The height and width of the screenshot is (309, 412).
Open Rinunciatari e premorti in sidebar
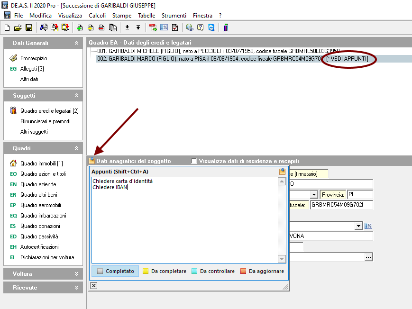pos(45,121)
